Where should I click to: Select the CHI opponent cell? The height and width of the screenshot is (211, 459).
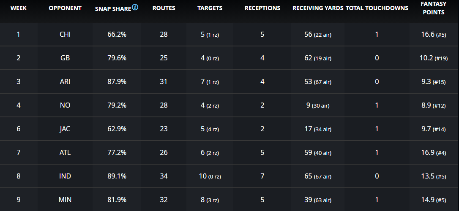click(x=65, y=35)
